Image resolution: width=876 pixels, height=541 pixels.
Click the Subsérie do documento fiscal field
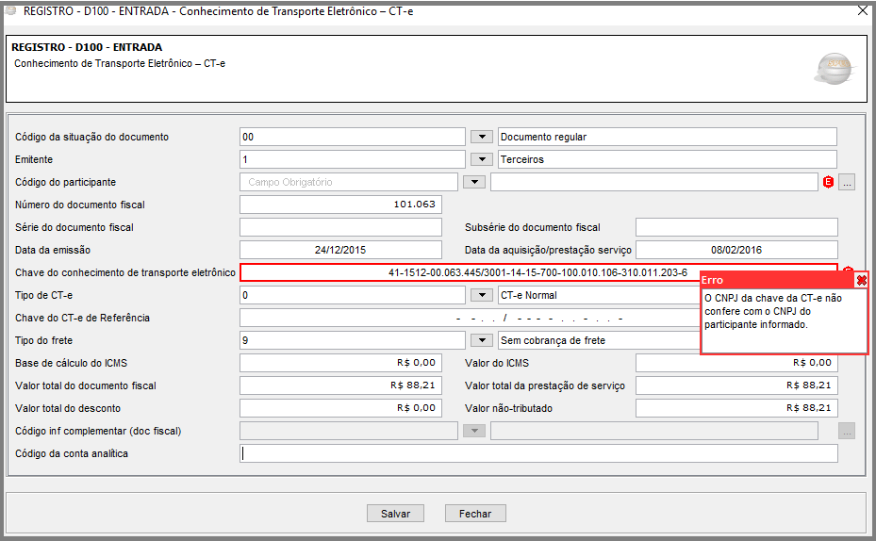(736, 227)
